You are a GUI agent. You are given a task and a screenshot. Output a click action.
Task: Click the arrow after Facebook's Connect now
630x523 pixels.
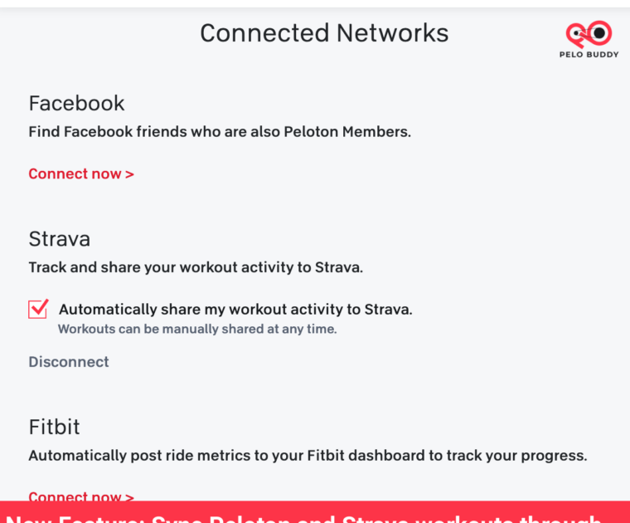pyautogui.click(x=129, y=174)
